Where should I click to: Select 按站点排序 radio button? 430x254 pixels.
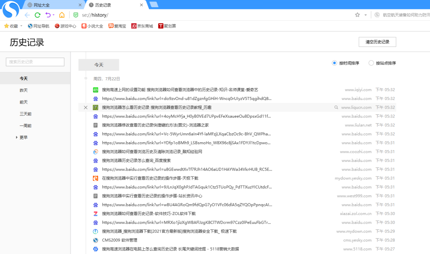(x=371, y=63)
